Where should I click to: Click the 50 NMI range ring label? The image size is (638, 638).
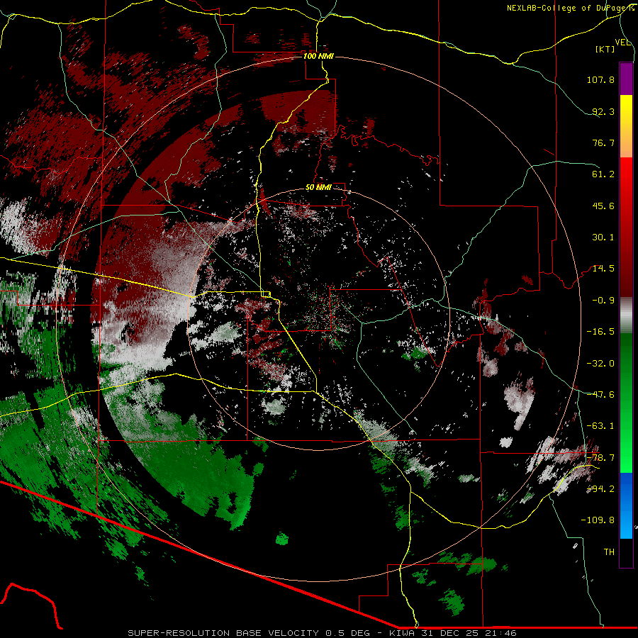pyautogui.click(x=318, y=187)
